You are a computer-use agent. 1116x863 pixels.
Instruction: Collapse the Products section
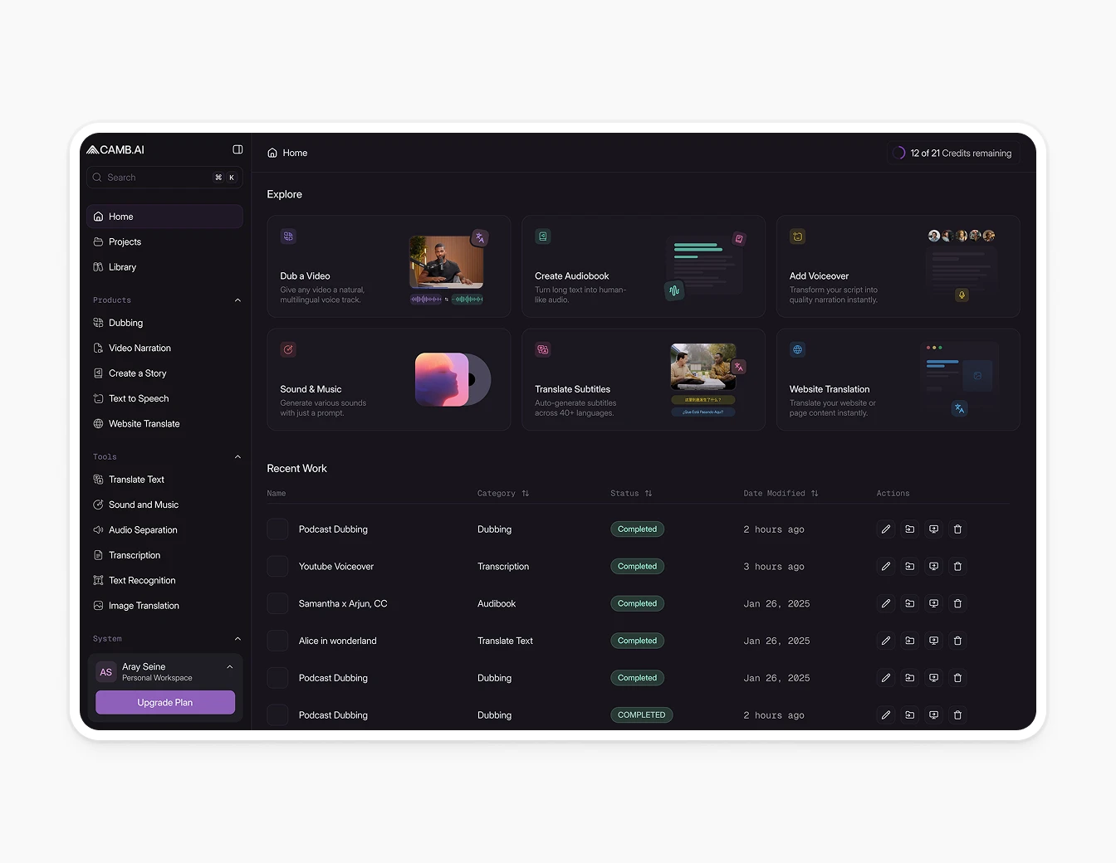tap(237, 300)
